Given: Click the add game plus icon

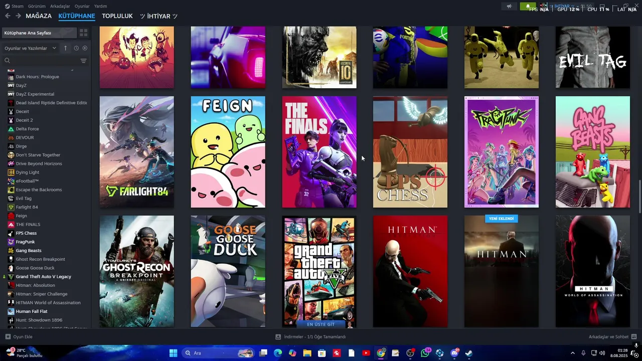Looking at the screenshot, I should [x=8, y=337].
